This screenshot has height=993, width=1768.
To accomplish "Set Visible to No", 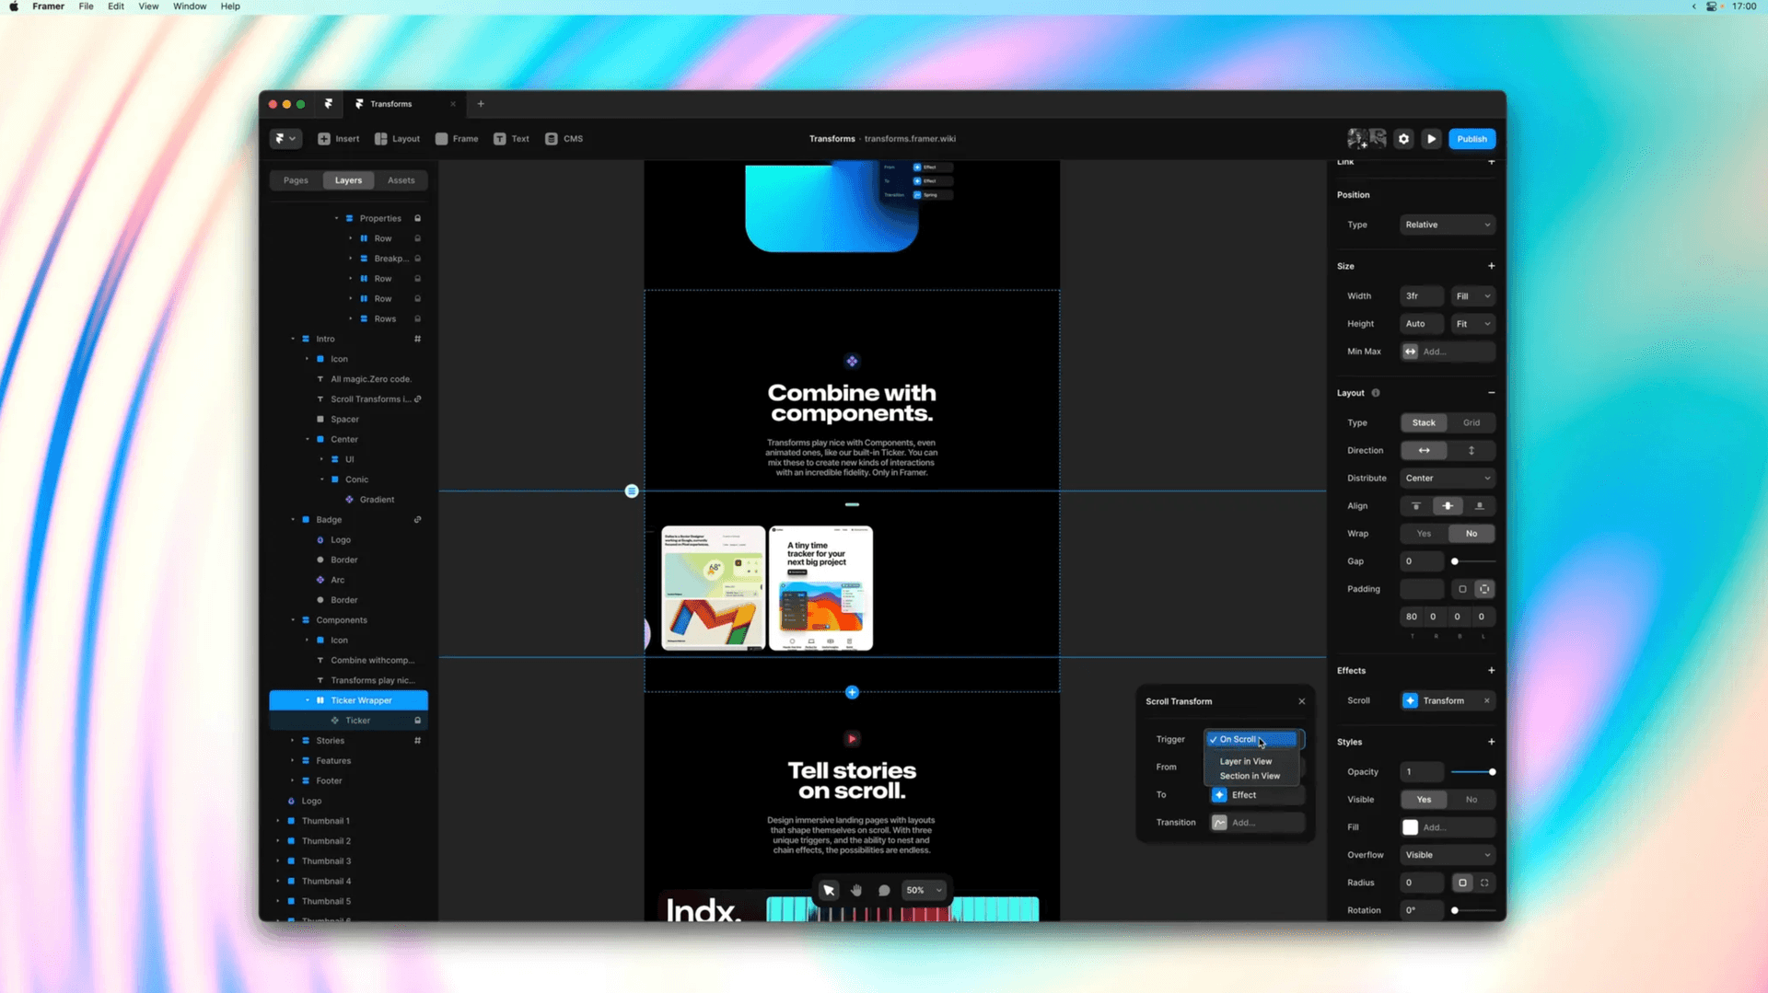I will tap(1471, 800).
